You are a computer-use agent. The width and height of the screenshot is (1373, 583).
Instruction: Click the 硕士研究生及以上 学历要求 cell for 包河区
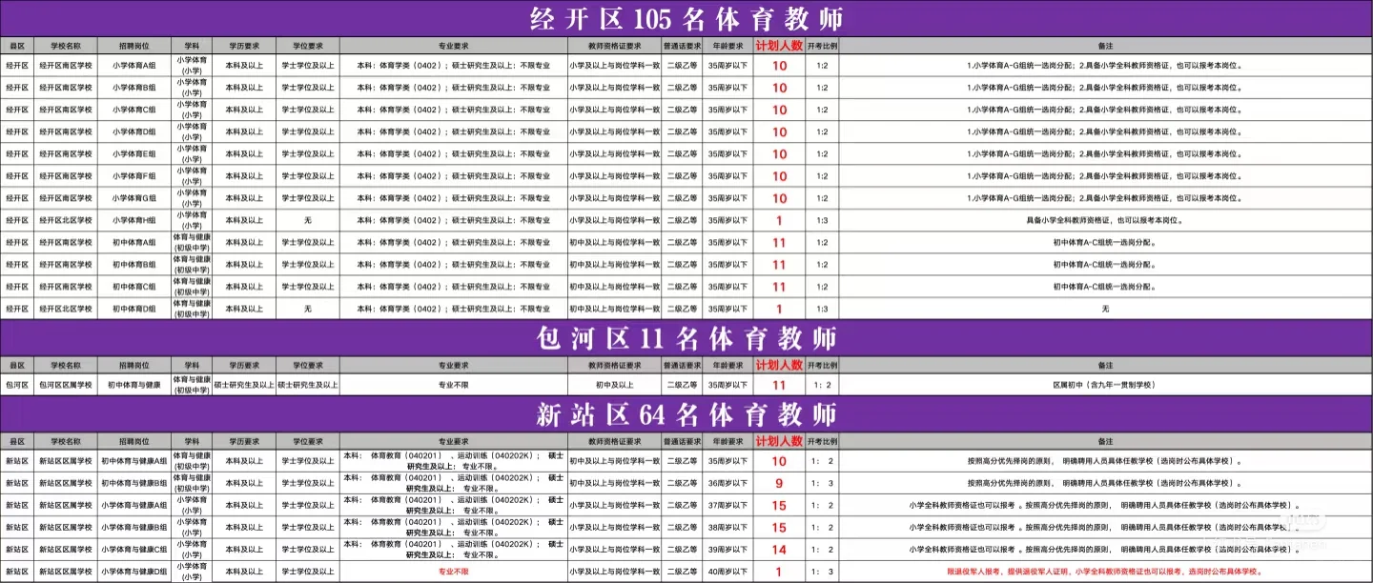pos(242,387)
